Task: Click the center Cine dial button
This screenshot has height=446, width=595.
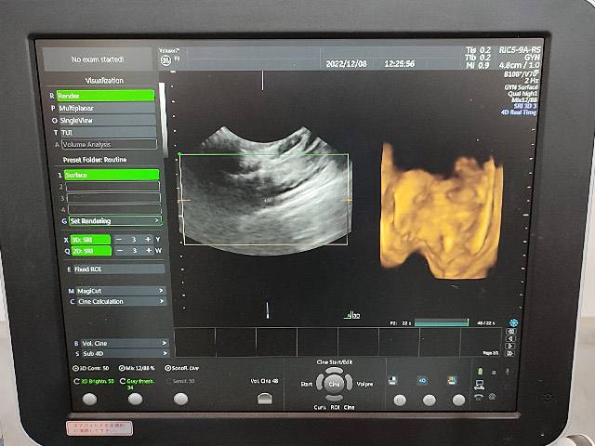Action: (334, 384)
